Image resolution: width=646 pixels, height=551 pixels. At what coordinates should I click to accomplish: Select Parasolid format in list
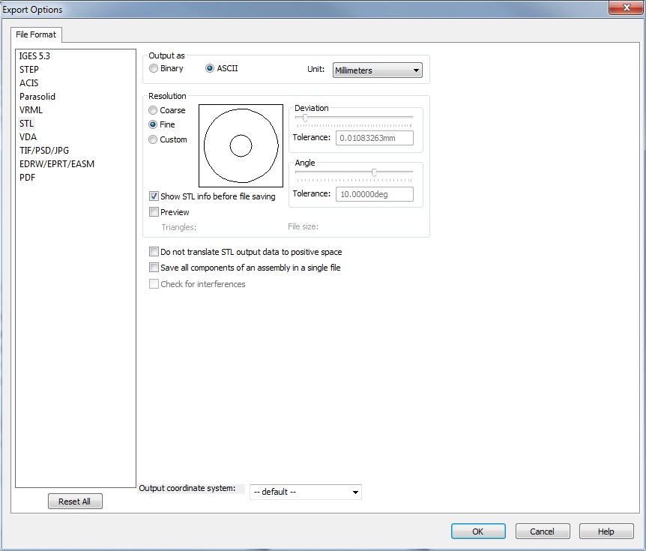[37, 97]
